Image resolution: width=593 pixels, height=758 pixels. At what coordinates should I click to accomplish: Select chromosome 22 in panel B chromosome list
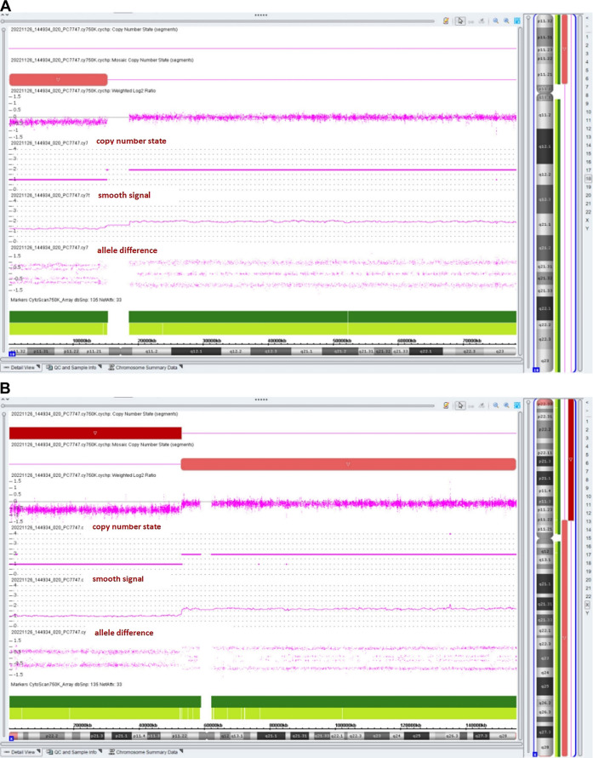587,596
